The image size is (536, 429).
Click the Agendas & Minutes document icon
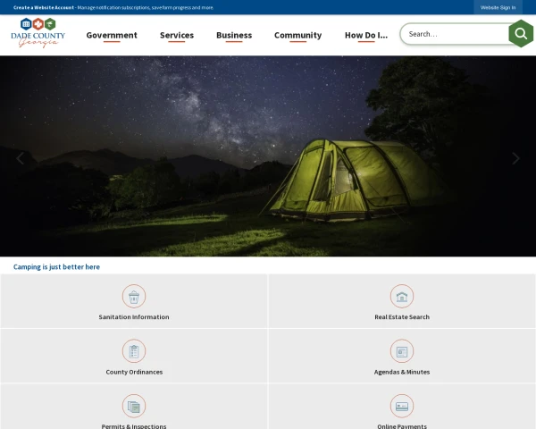402,351
